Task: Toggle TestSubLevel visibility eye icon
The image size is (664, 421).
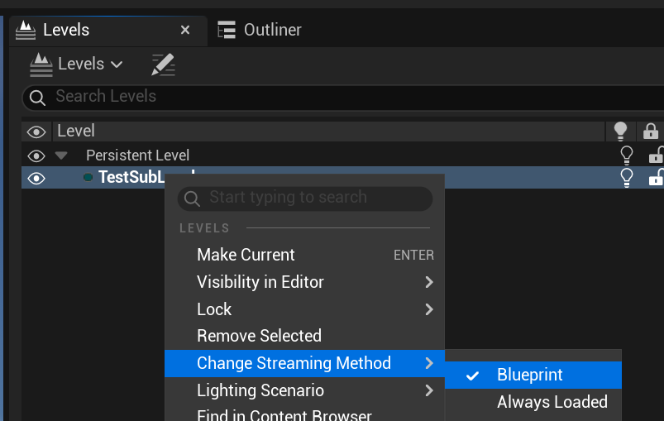Action: click(x=36, y=179)
